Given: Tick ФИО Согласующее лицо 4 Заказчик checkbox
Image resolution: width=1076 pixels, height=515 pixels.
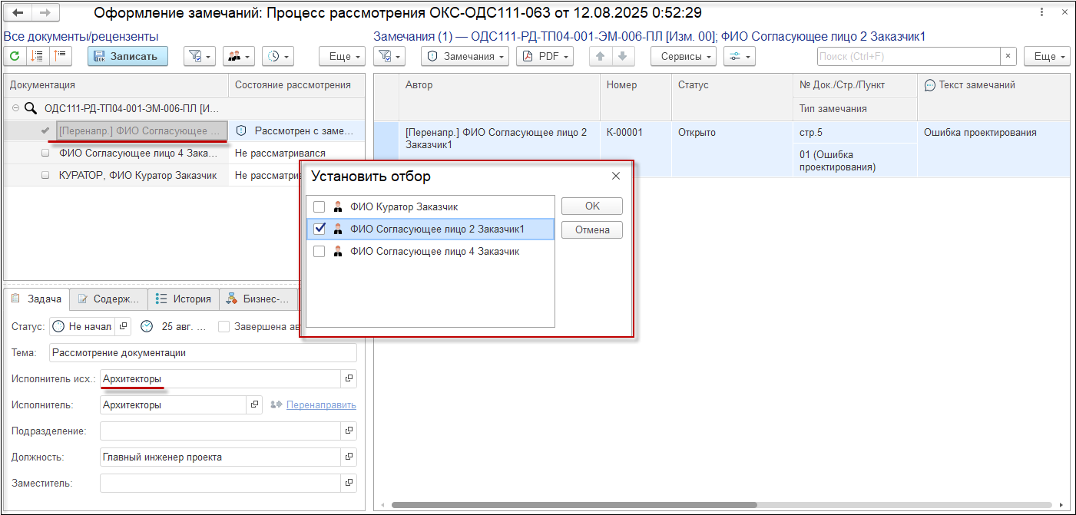Looking at the screenshot, I should (319, 251).
